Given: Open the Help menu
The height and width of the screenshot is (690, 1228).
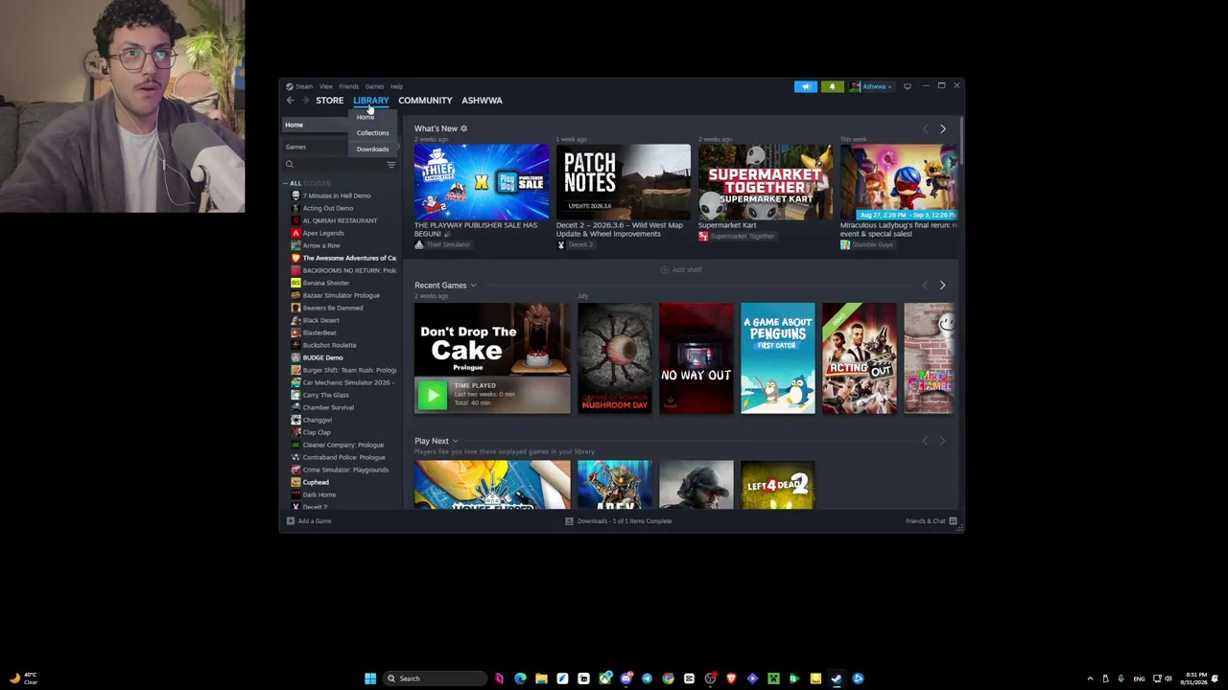Looking at the screenshot, I should coord(396,86).
